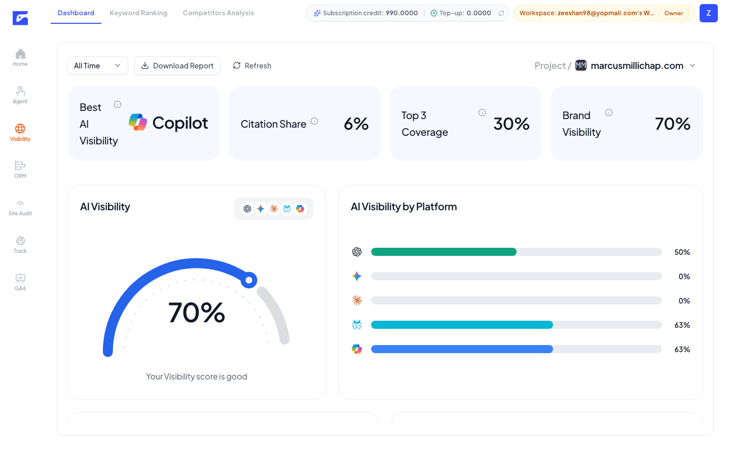730x456 pixels.
Task: Click the 50% ChatGPT percentage label
Action: pyautogui.click(x=682, y=252)
